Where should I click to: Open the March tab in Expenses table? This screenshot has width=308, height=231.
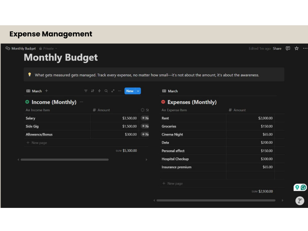[170, 91]
